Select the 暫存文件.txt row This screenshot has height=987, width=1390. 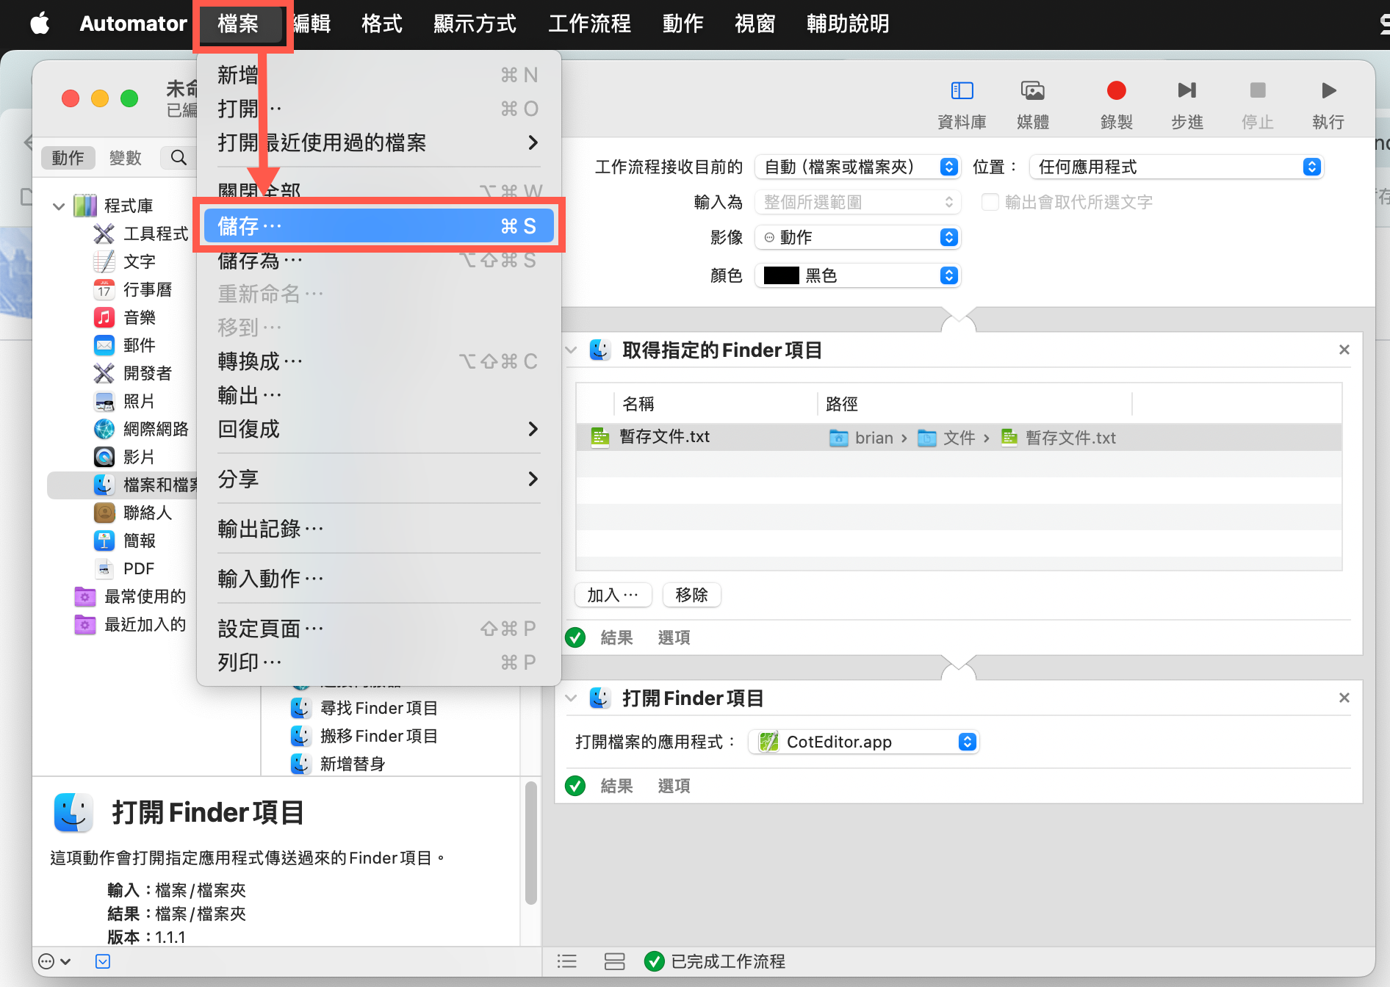click(x=959, y=438)
